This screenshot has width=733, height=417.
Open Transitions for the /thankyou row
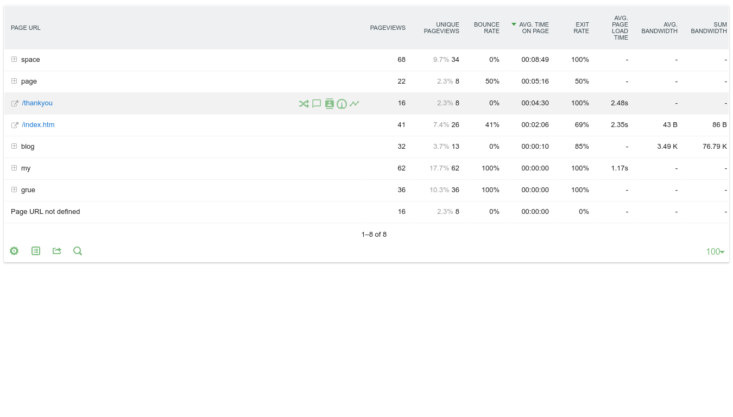tap(304, 104)
